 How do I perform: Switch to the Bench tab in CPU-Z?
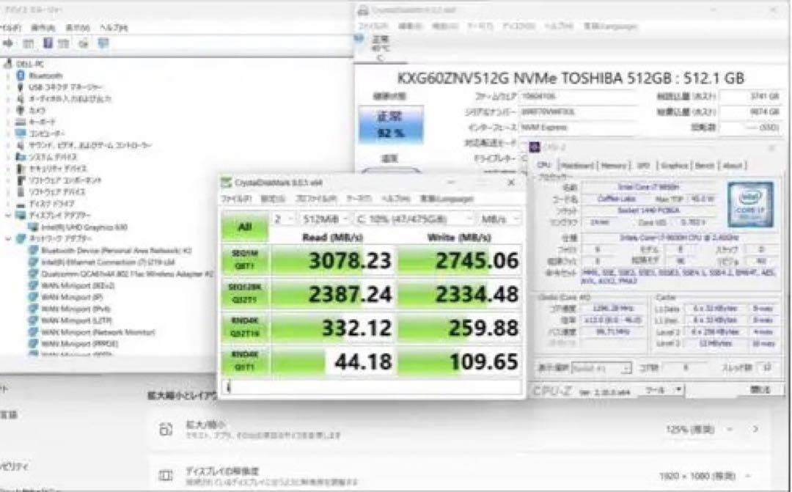pyautogui.click(x=704, y=165)
